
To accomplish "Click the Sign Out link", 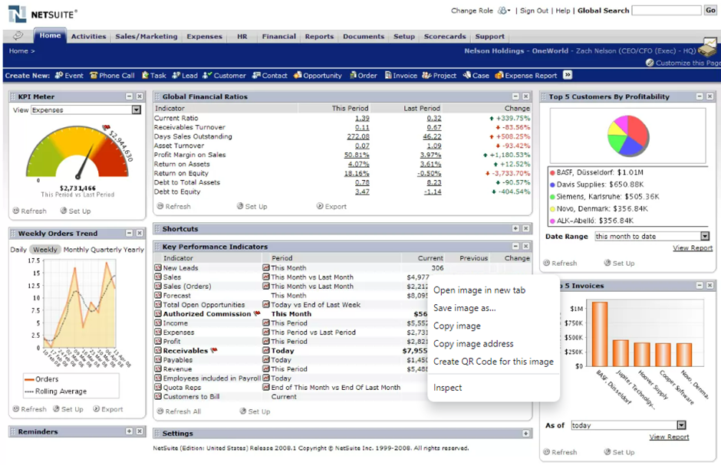I will pos(534,11).
